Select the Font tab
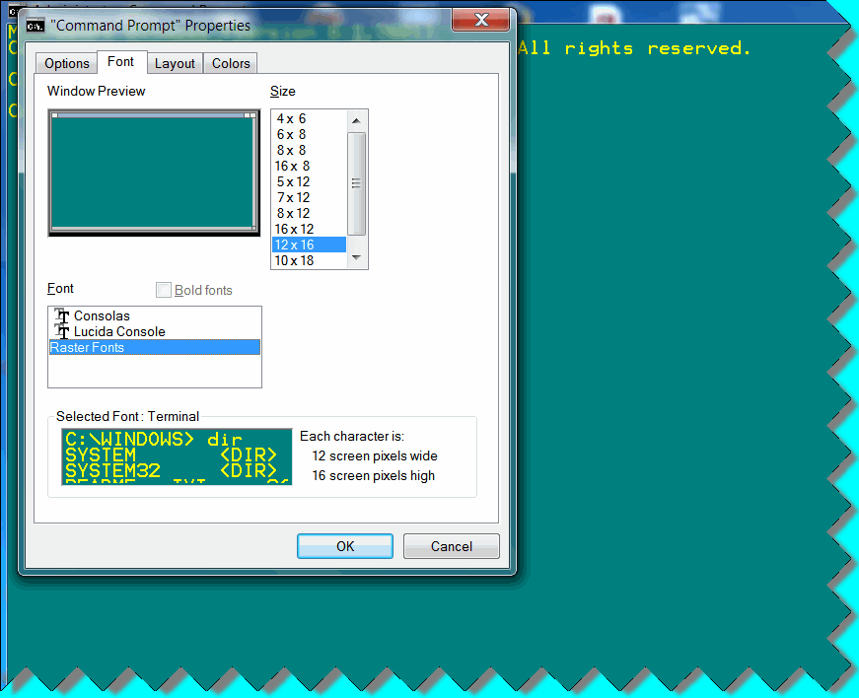The width and height of the screenshot is (859, 698). [120, 62]
